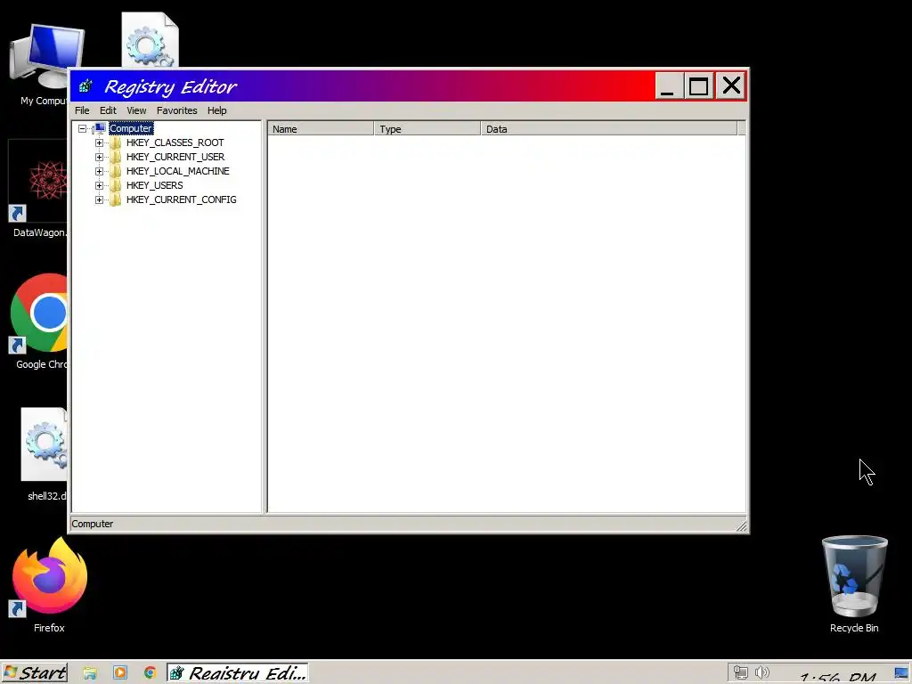Screen dimensions: 912x684
Task: Expand HKEY_CLASSES_ROOT key
Action: [99, 142]
